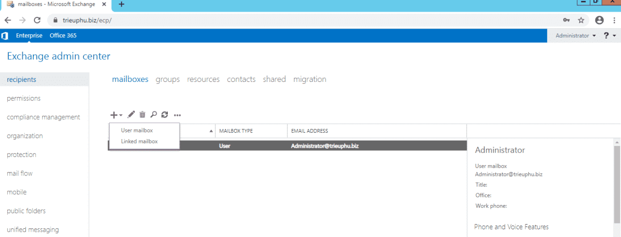
Task: Sort by the Mailbox Type column header
Action: coord(236,131)
